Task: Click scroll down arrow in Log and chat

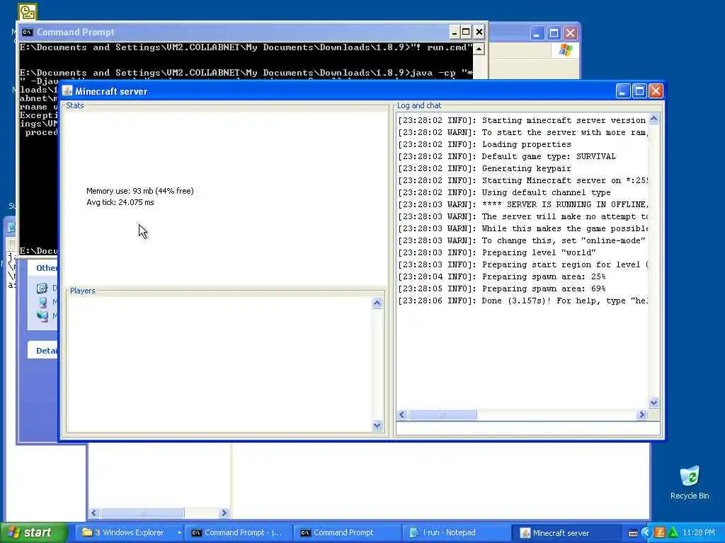Action: (653, 402)
